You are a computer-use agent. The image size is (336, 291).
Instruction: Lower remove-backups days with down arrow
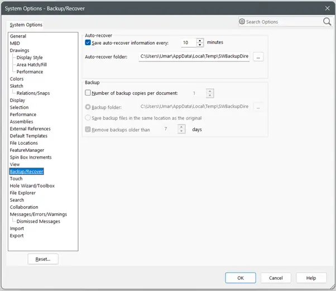coord(181,131)
